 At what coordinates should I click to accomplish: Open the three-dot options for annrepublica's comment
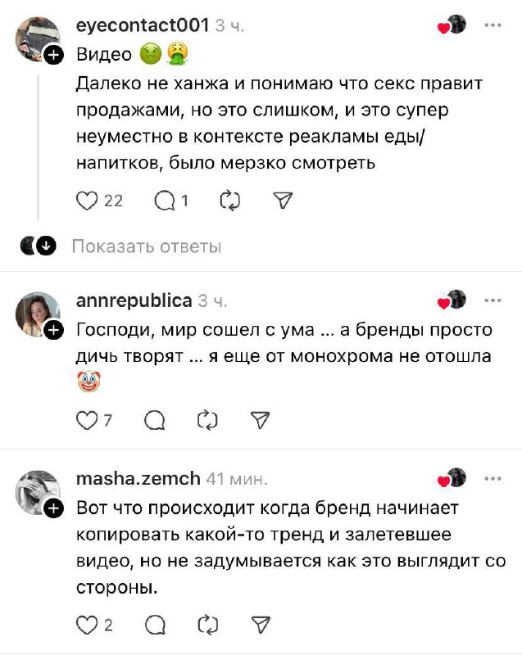(x=492, y=302)
